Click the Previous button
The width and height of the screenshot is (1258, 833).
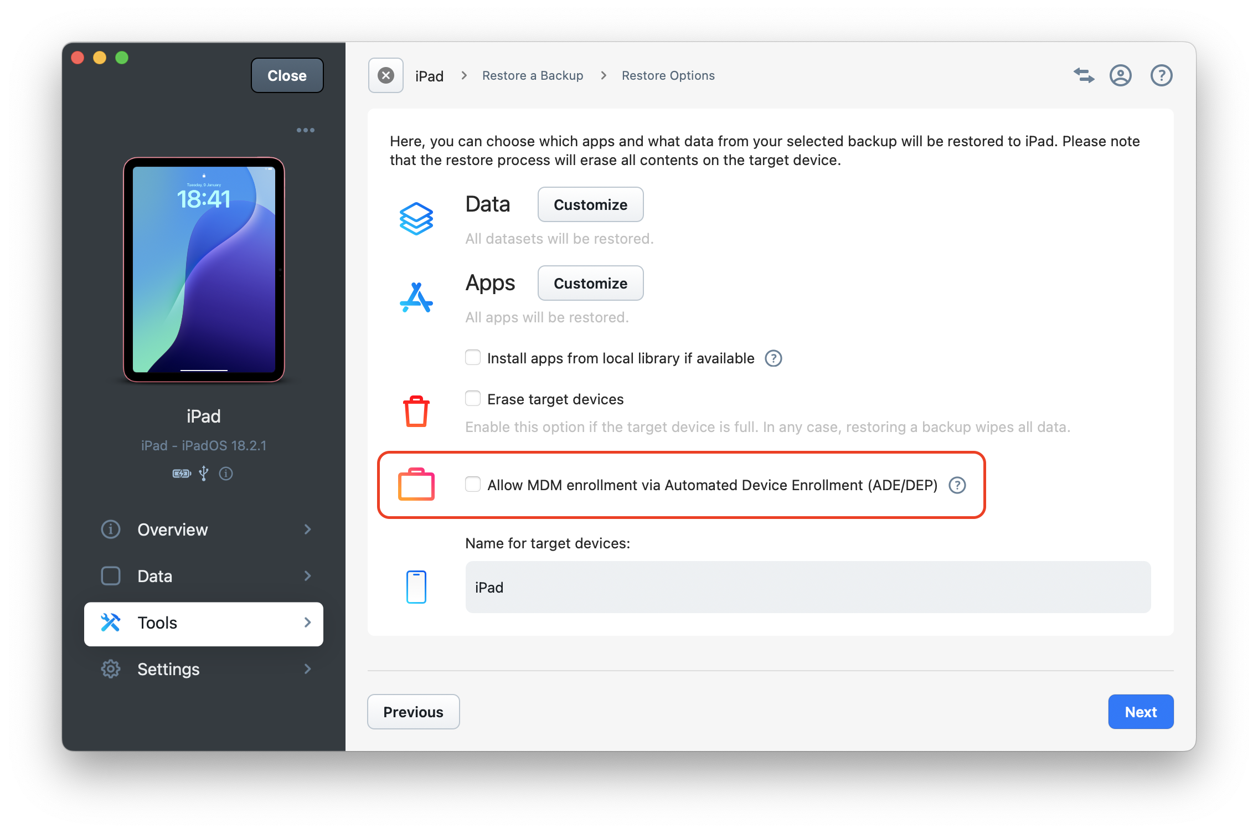[x=413, y=712]
